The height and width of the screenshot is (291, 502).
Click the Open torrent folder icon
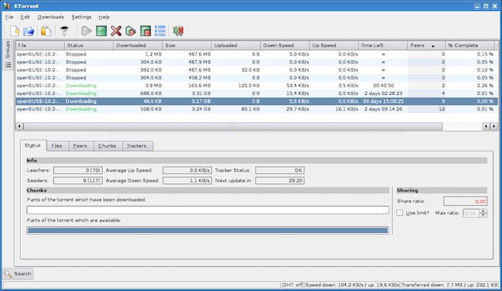point(29,31)
